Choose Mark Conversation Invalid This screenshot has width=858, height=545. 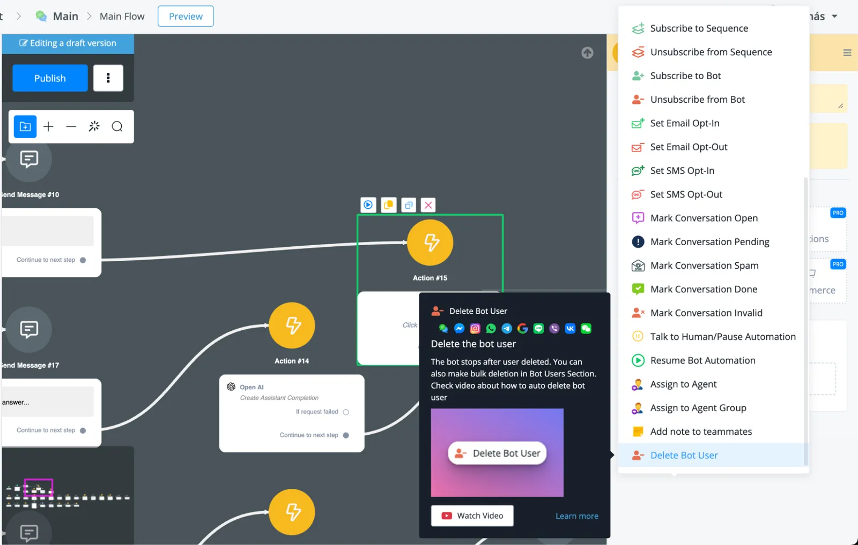pyautogui.click(x=713, y=313)
